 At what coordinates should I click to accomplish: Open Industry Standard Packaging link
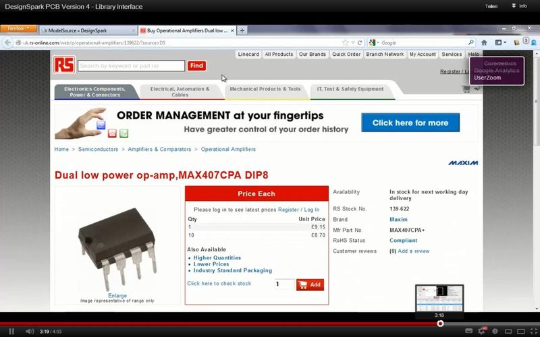click(232, 271)
